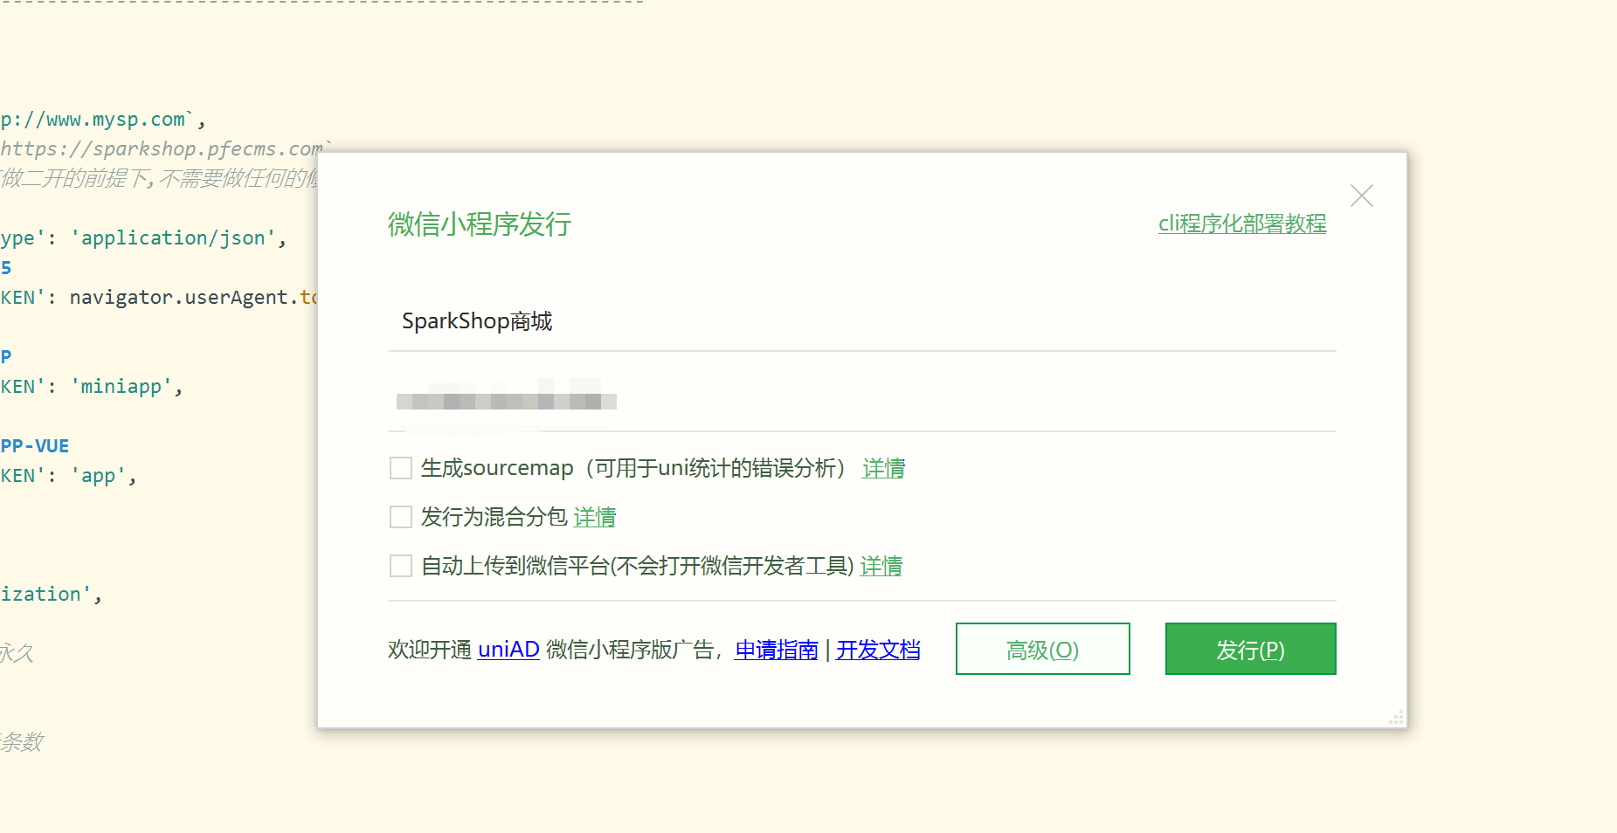Tick the 发行为混合分包 checkbox

[401, 517]
